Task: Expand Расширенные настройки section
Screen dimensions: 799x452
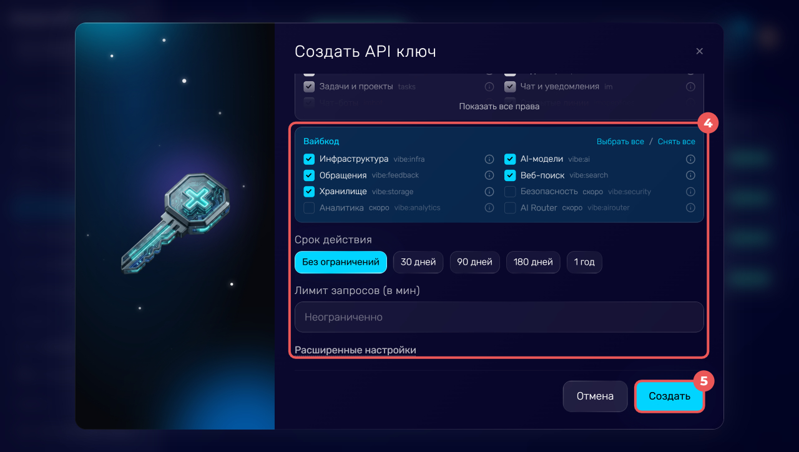Action: 355,350
